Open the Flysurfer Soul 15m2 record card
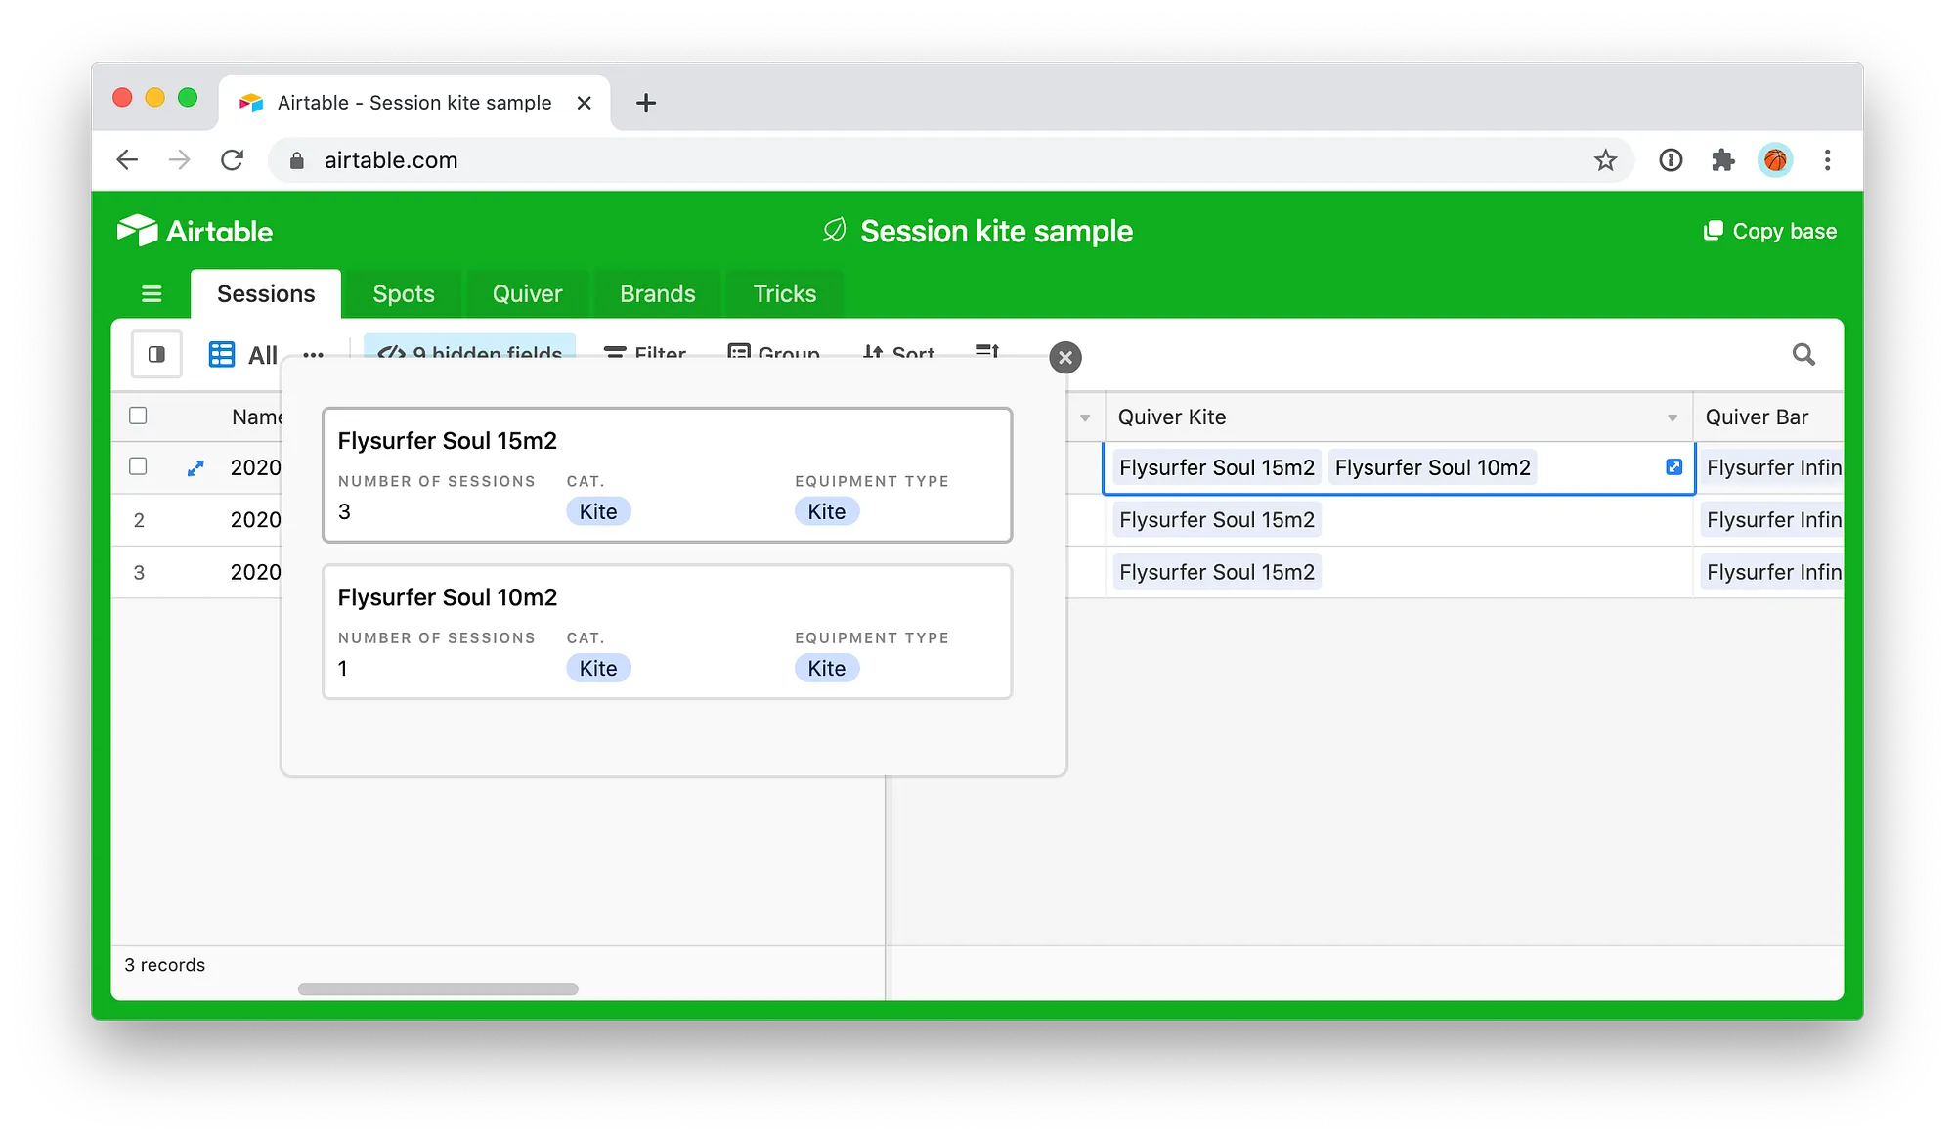 pyautogui.click(x=668, y=475)
